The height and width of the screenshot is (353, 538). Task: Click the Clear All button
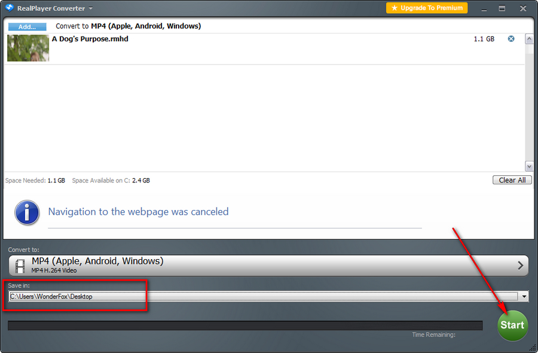[x=512, y=180]
